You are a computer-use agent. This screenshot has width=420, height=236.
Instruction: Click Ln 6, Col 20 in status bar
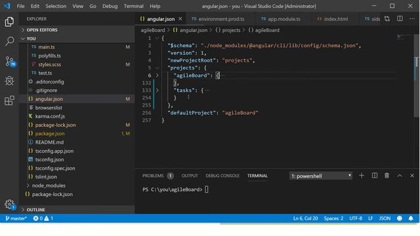tap(305, 218)
